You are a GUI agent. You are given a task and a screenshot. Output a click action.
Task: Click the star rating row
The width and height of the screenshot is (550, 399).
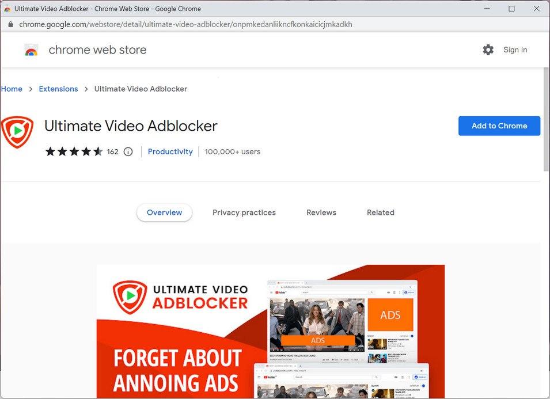click(x=74, y=151)
